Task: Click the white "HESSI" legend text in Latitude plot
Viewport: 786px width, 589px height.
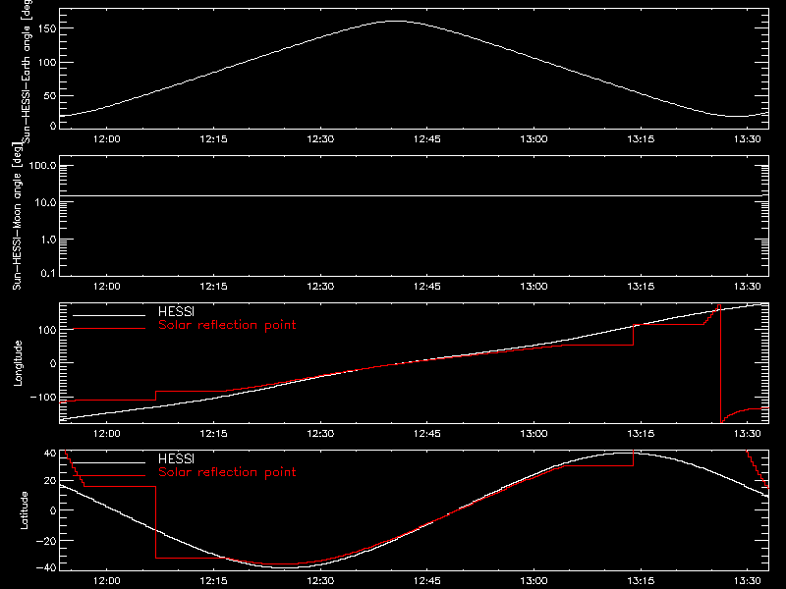Action: point(176,458)
